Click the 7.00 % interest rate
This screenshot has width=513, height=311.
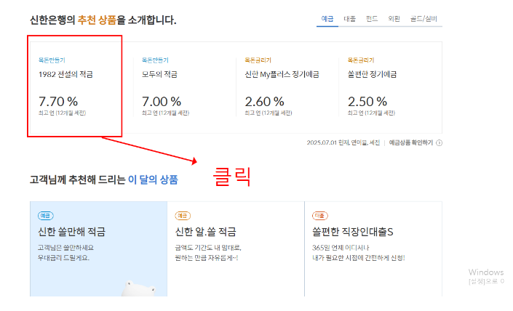(162, 102)
